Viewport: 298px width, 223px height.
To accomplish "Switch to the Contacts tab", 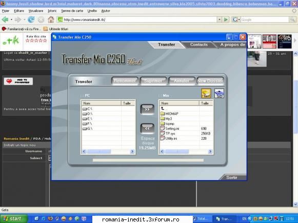I will tap(199, 44).
